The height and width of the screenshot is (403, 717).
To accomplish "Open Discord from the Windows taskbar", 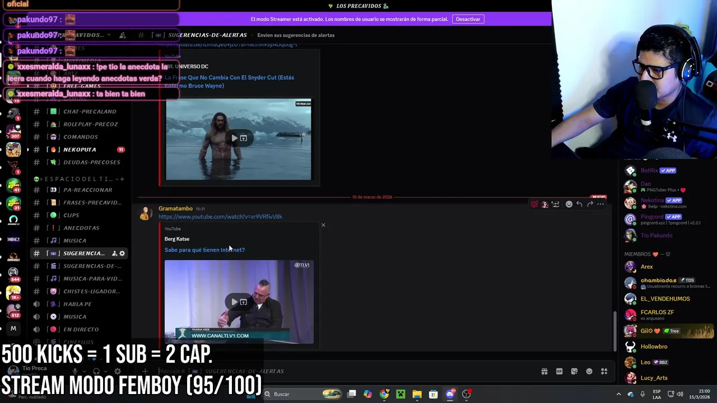I will click(450, 394).
